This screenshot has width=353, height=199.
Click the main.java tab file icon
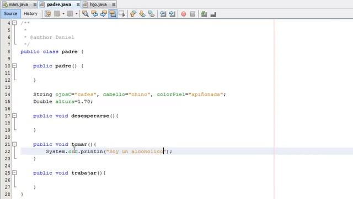click(5, 4)
